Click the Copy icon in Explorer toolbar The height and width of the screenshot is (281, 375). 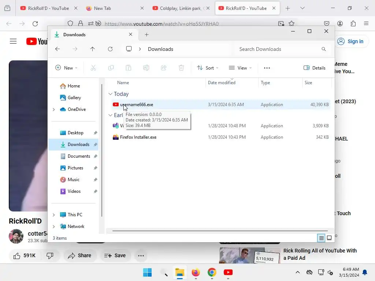click(111, 68)
